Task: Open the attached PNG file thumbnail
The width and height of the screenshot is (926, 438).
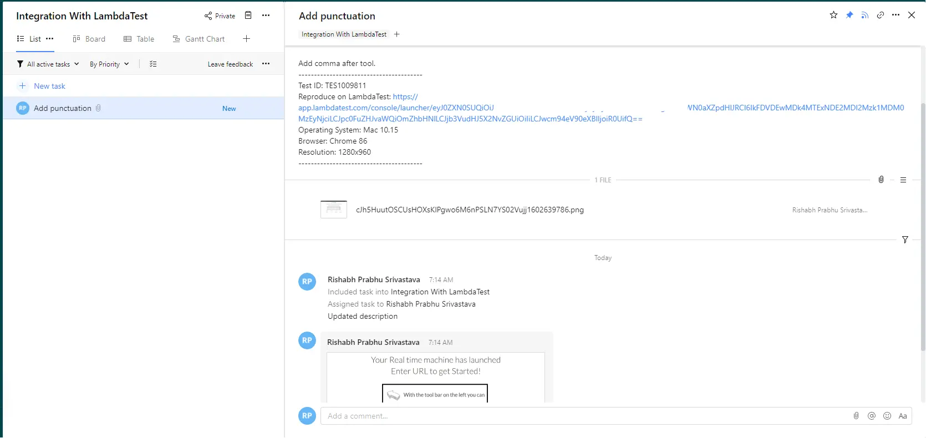Action: click(334, 210)
